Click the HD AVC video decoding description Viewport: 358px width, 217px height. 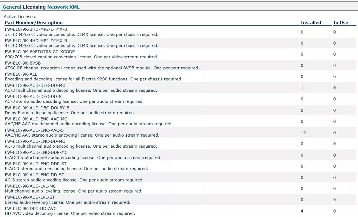tap(70, 213)
